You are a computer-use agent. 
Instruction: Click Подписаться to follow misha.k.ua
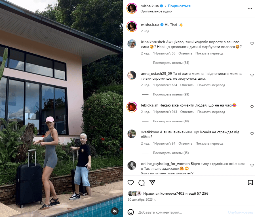pos(179,6)
